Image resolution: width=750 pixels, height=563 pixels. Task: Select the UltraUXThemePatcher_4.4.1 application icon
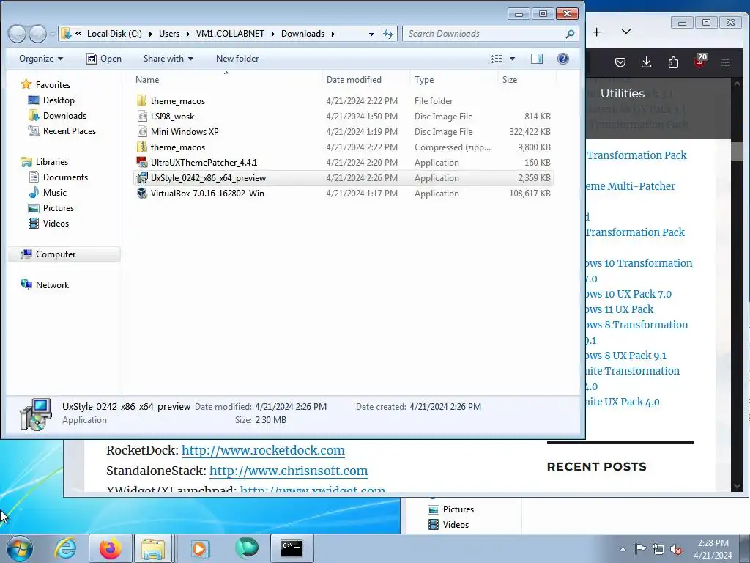(141, 162)
